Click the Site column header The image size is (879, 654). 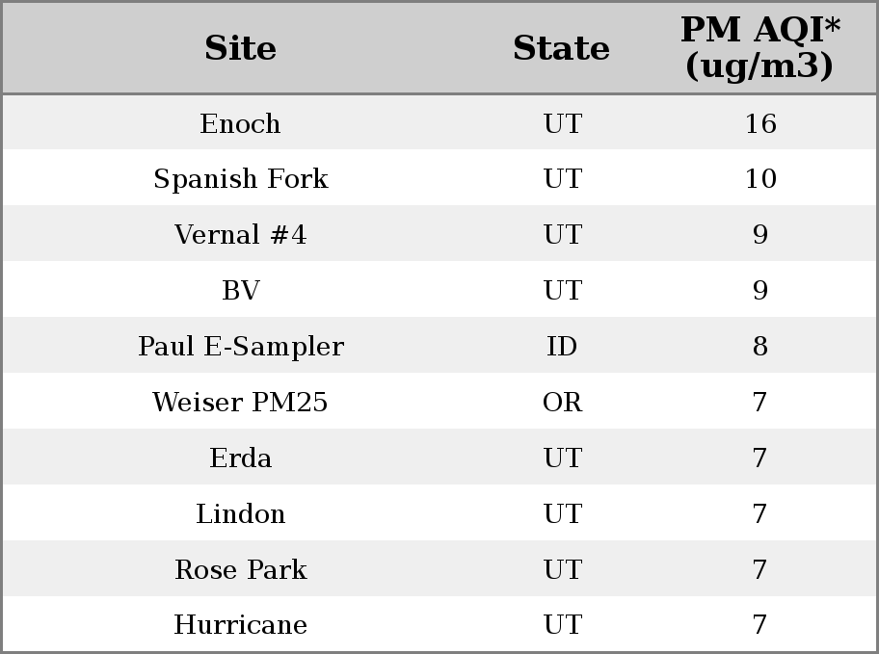[241, 48]
